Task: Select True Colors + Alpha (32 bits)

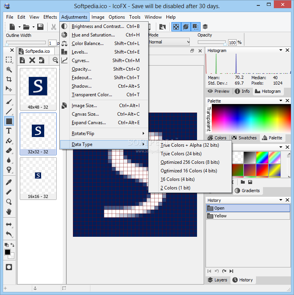Action: (x=190, y=145)
